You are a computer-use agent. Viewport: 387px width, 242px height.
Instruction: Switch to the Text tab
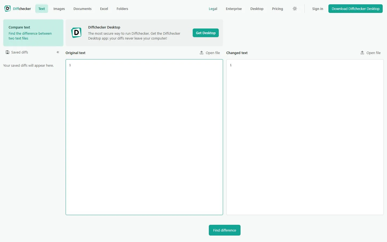coord(42,9)
